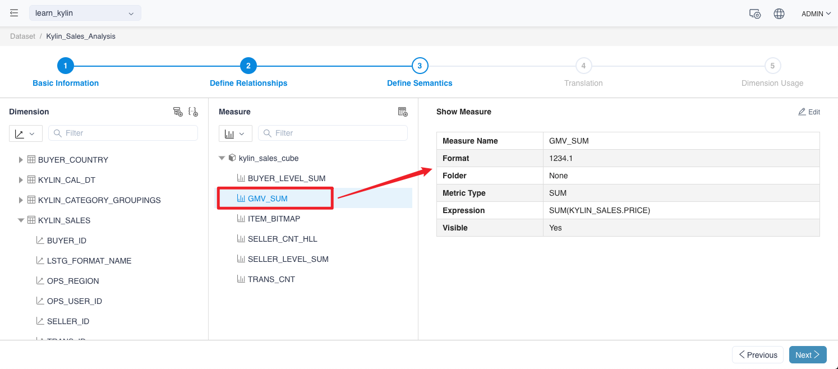Open the ADMIN user menu
This screenshot has height=369, width=838.
[816, 14]
